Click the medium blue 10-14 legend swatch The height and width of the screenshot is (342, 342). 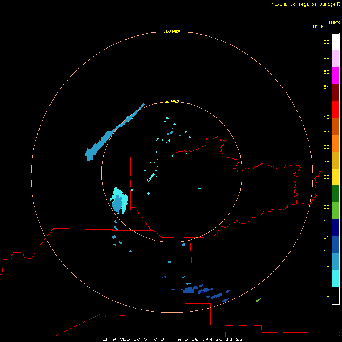click(336, 244)
